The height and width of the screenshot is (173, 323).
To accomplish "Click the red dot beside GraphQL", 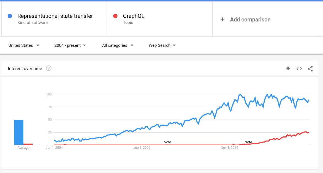I will tap(115, 16).
